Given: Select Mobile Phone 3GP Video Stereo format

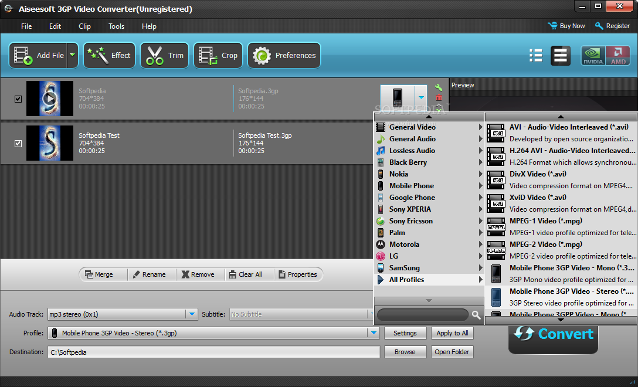Looking at the screenshot, I should point(561,297).
